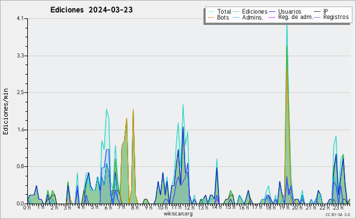Click the magenta Reg. de adm. legend swatch
Screen dimensions: 356x219
click(x=272, y=17)
